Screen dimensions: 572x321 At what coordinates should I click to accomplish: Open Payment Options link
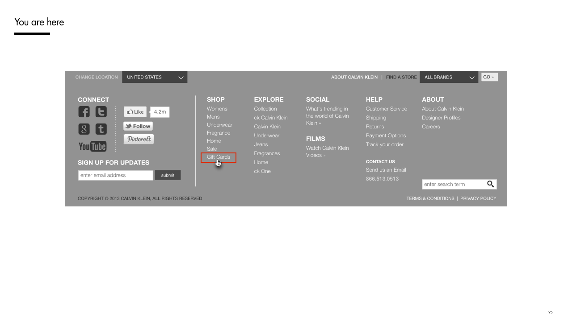point(386,136)
